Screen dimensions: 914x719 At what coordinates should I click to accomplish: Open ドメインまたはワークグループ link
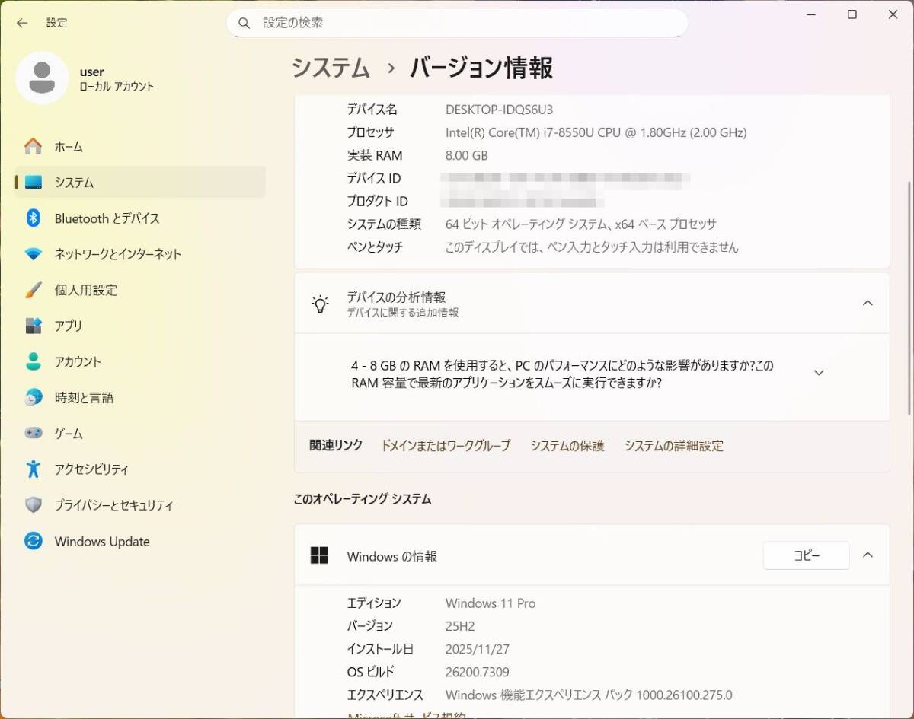point(446,446)
